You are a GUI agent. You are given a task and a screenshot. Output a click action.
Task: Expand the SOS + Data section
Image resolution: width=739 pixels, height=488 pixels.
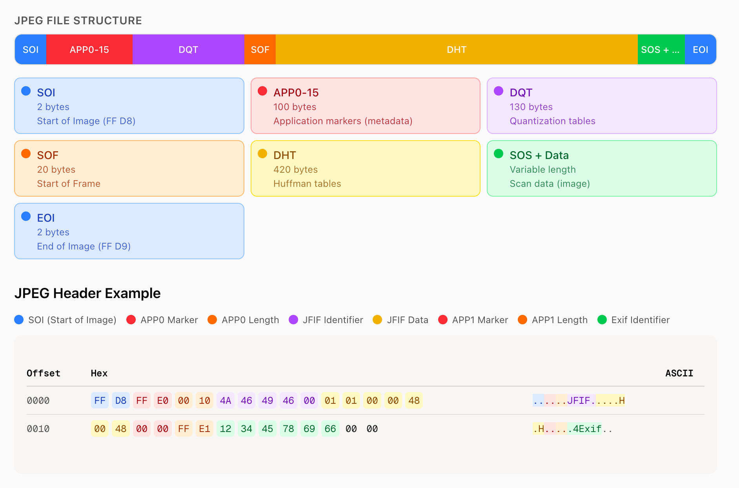(601, 168)
